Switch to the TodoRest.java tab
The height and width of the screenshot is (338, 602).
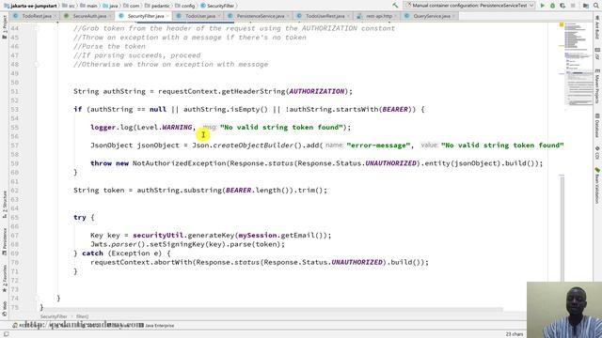[x=36, y=16]
